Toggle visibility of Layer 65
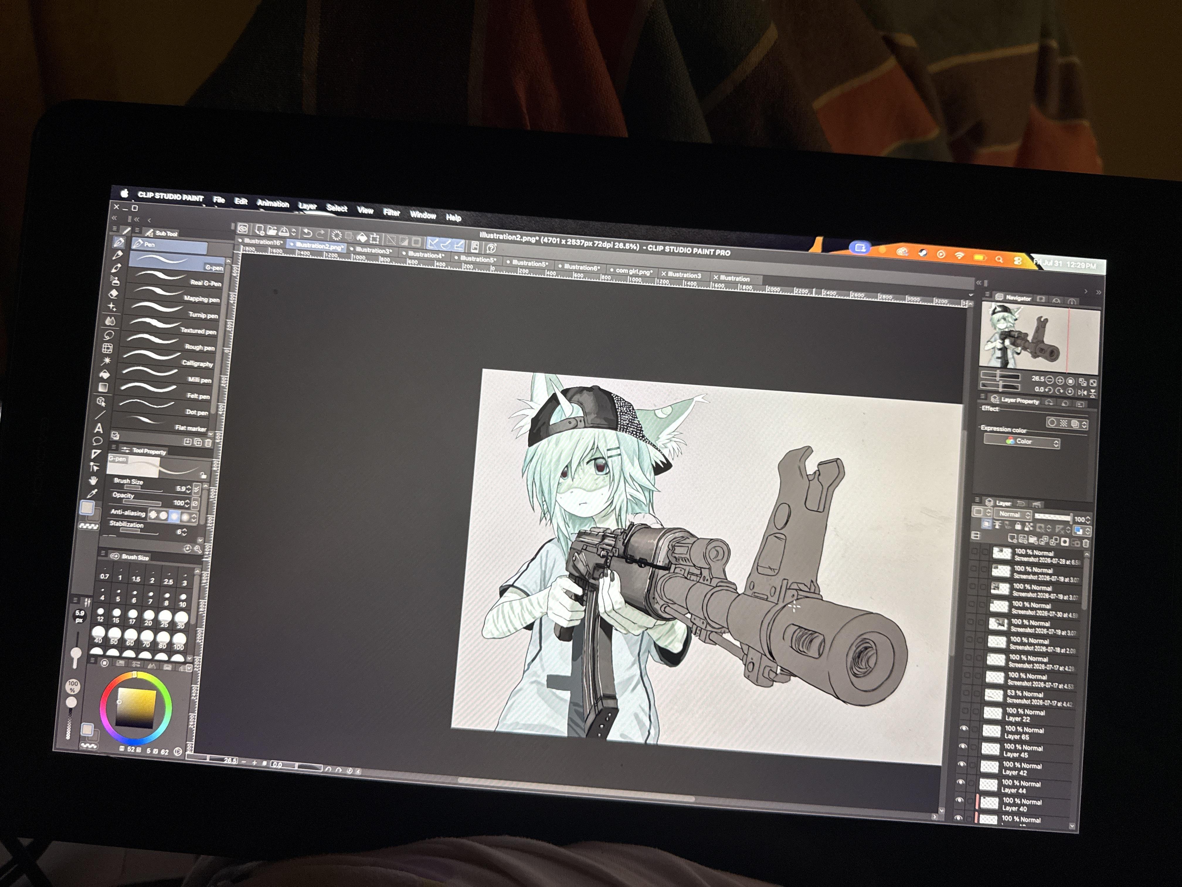Viewport: 1182px width, 887px height. (x=964, y=729)
